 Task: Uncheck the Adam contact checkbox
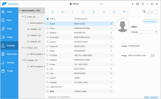pos(47,24)
